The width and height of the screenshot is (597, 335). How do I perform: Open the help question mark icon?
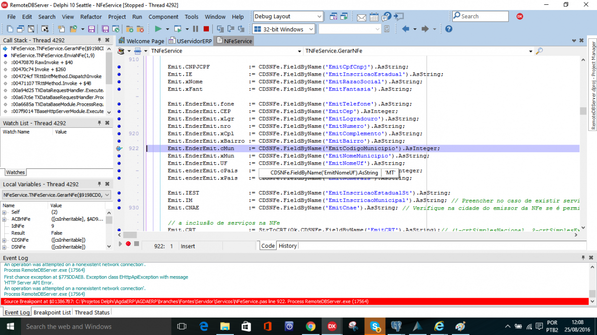(x=448, y=29)
